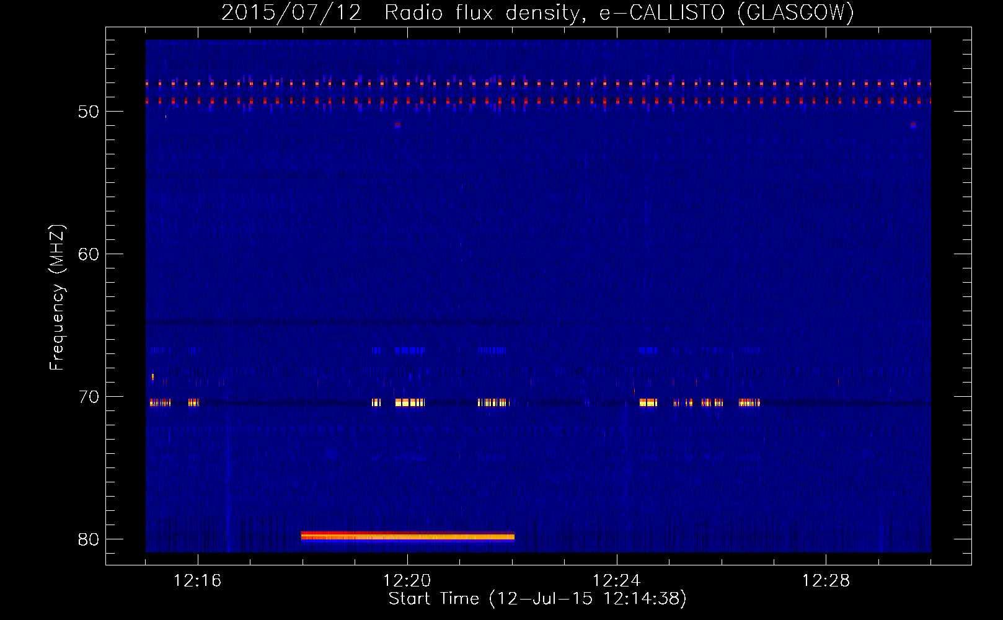Screen dimensions: 1003x620
Task: Click the 80 frequency tick label
Action: click(x=89, y=539)
